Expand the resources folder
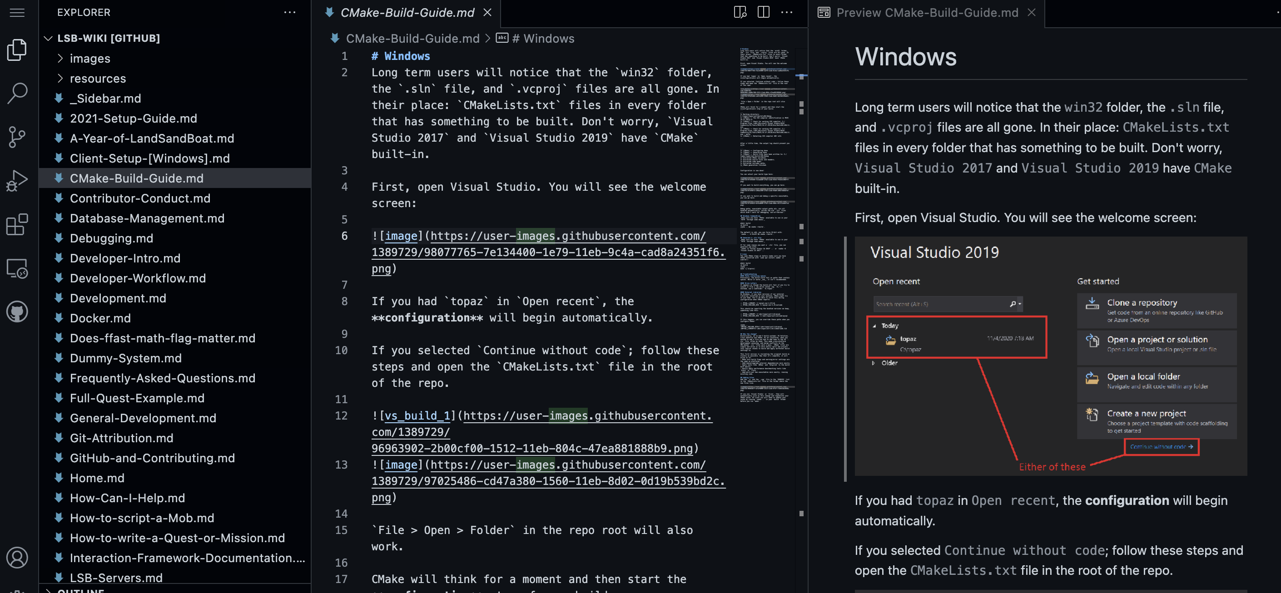Image resolution: width=1281 pixels, height=593 pixels. coord(98,79)
